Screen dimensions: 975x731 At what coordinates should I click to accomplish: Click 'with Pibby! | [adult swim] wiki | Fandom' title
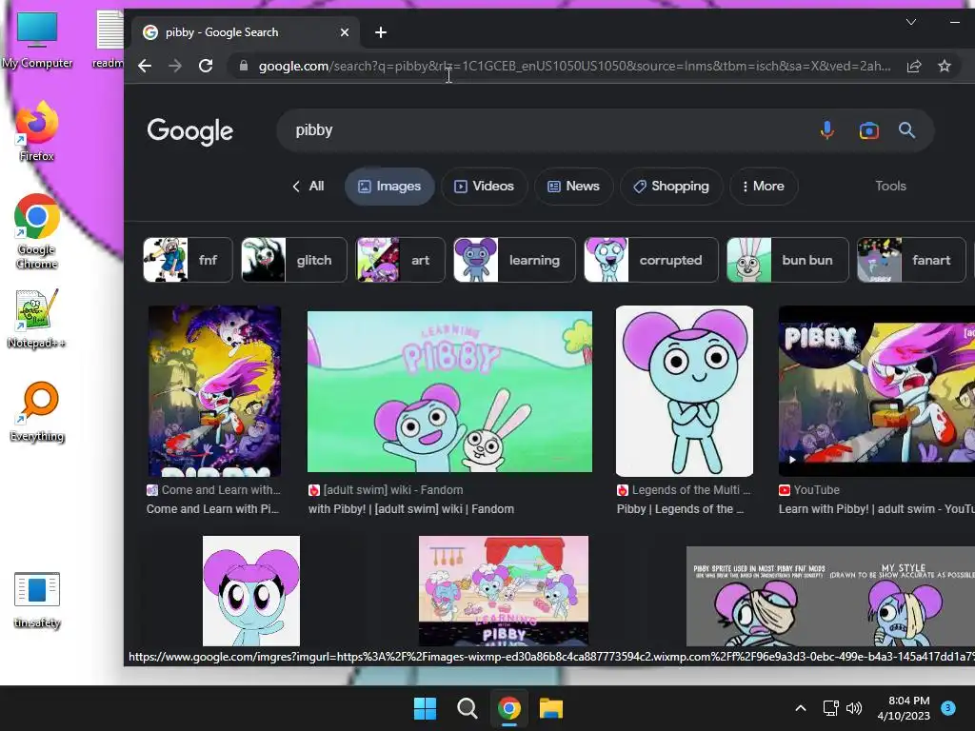pyautogui.click(x=411, y=509)
